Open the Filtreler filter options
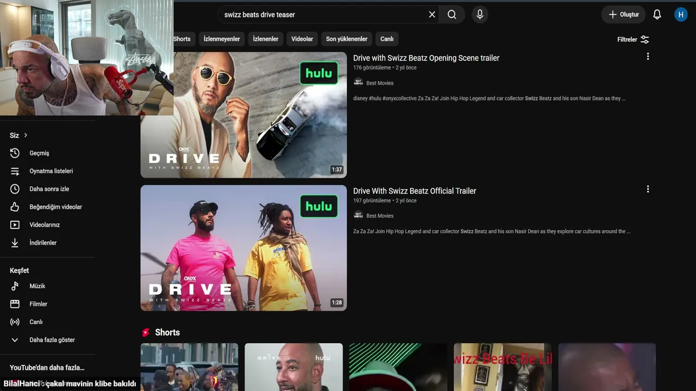 coord(633,40)
